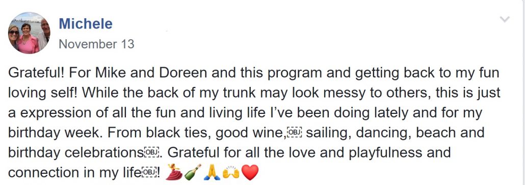Click the dancing woman emoji
Viewport: 525px width, 185px height.
[x=174, y=172]
